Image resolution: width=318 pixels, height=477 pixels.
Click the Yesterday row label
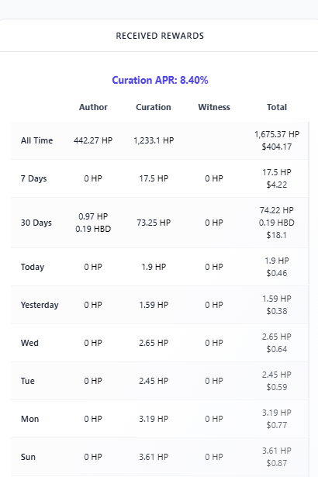click(40, 305)
